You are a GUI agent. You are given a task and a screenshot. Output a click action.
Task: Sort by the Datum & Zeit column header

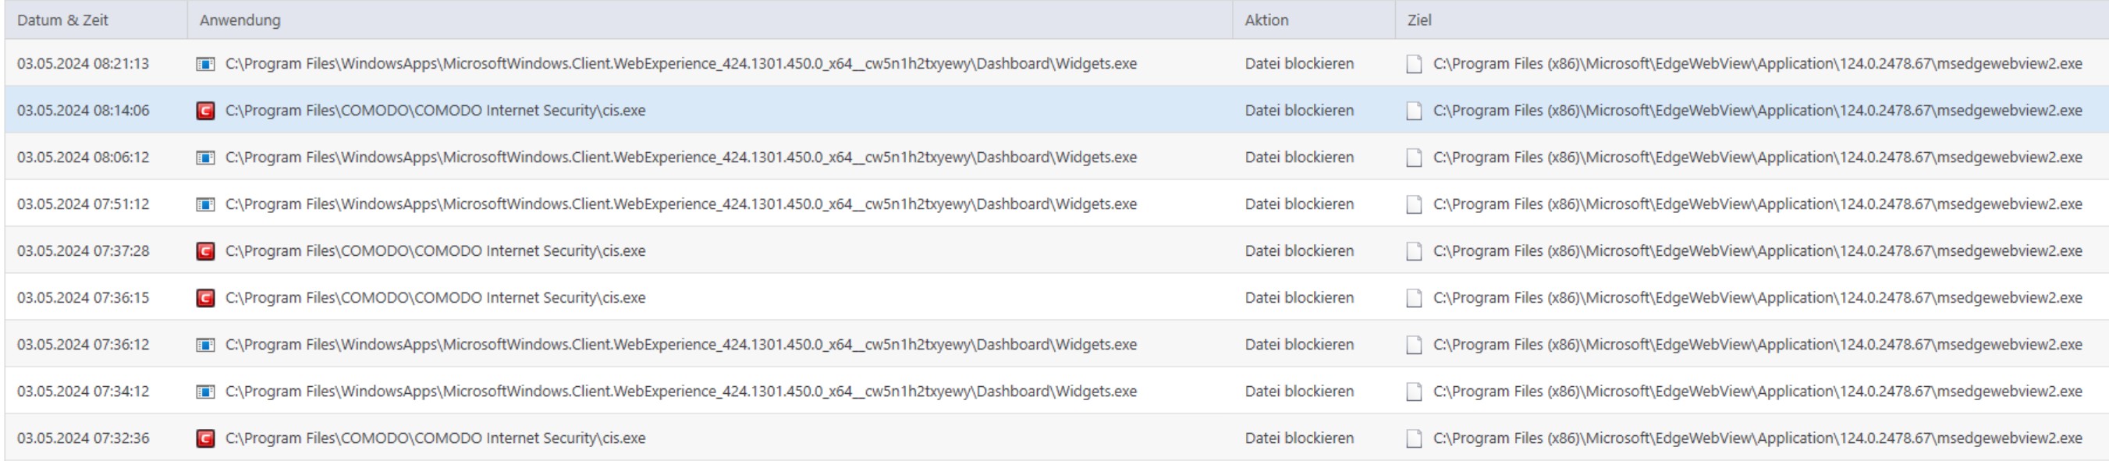pos(63,20)
